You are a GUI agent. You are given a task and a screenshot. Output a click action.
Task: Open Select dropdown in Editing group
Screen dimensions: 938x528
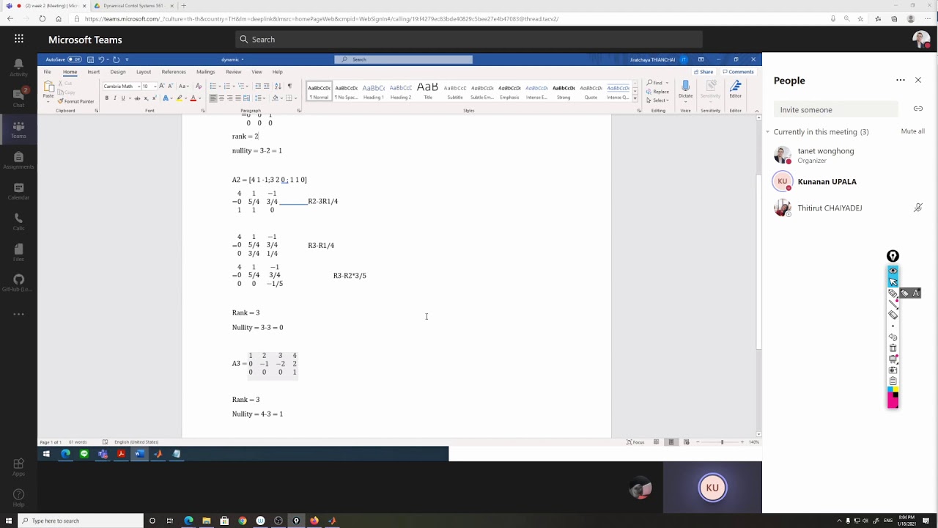coord(658,100)
